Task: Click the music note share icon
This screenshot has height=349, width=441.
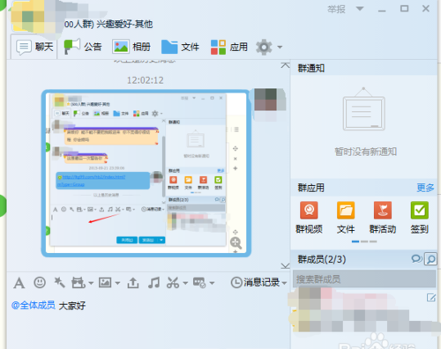Action: pos(153,283)
